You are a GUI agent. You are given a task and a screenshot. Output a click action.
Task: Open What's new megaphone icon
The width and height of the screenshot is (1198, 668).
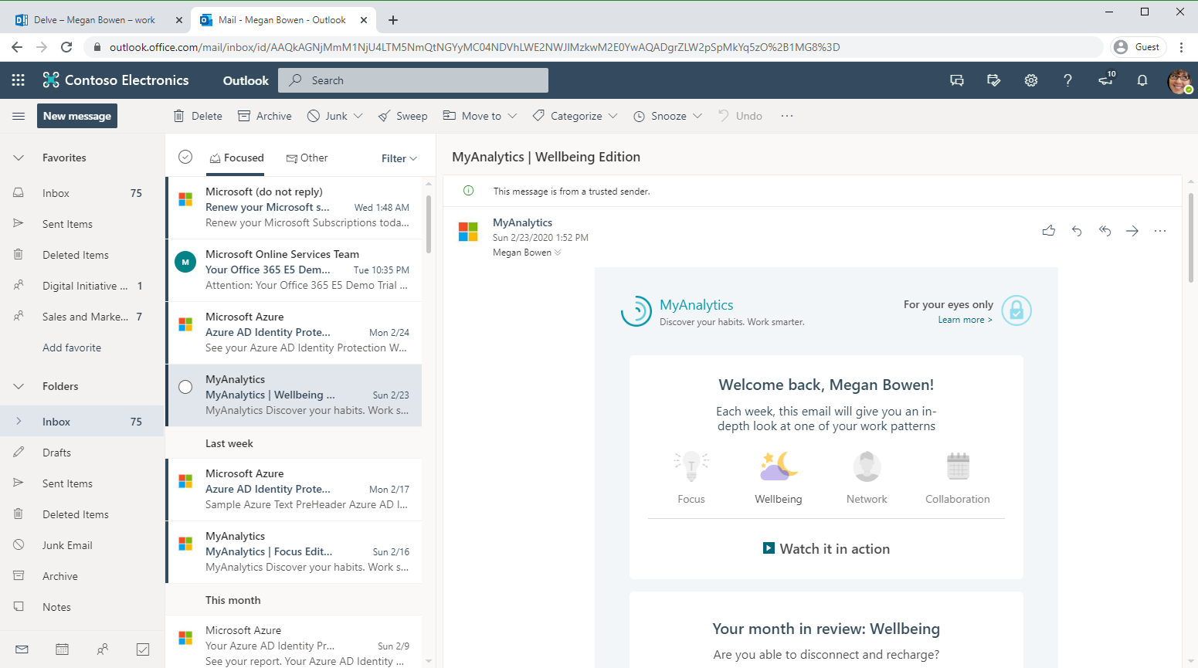pyautogui.click(x=1107, y=80)
